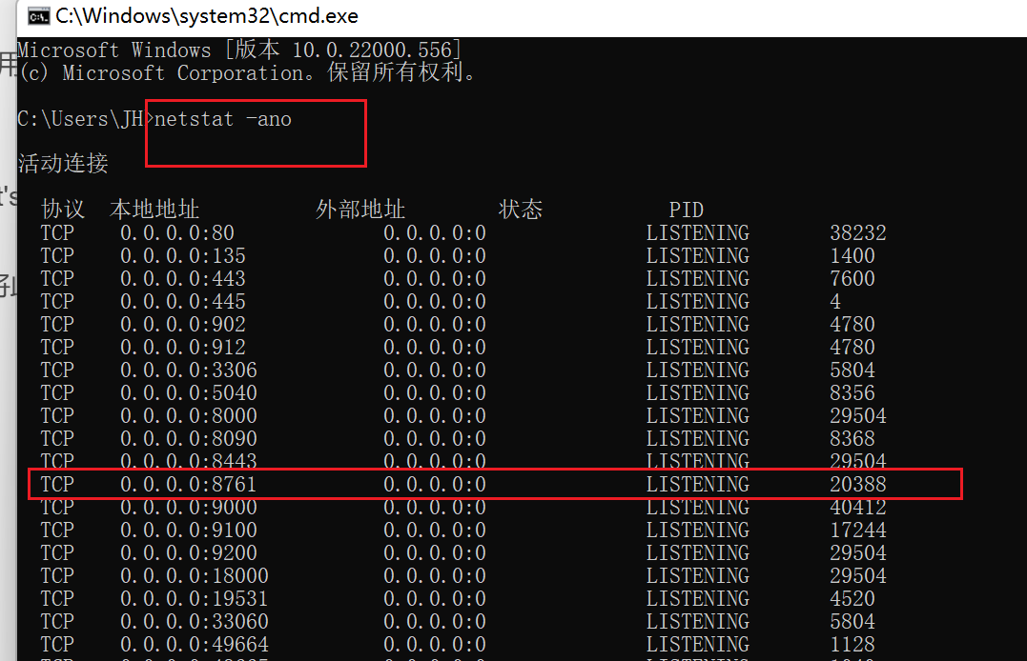Screen dimensions: 1027x661
Task: Click the 活动连接 heading
Action: [63, 163]
